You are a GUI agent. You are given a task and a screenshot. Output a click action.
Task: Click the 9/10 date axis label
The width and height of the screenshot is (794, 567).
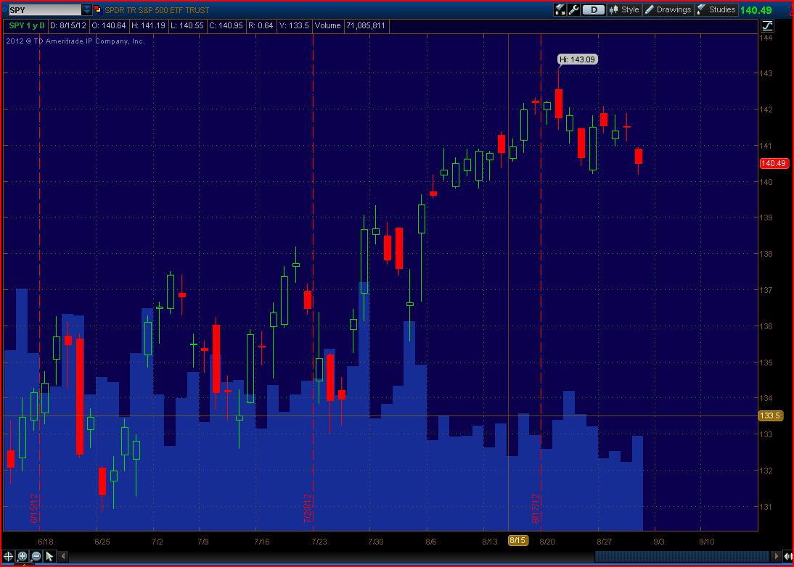click(706, 542)
